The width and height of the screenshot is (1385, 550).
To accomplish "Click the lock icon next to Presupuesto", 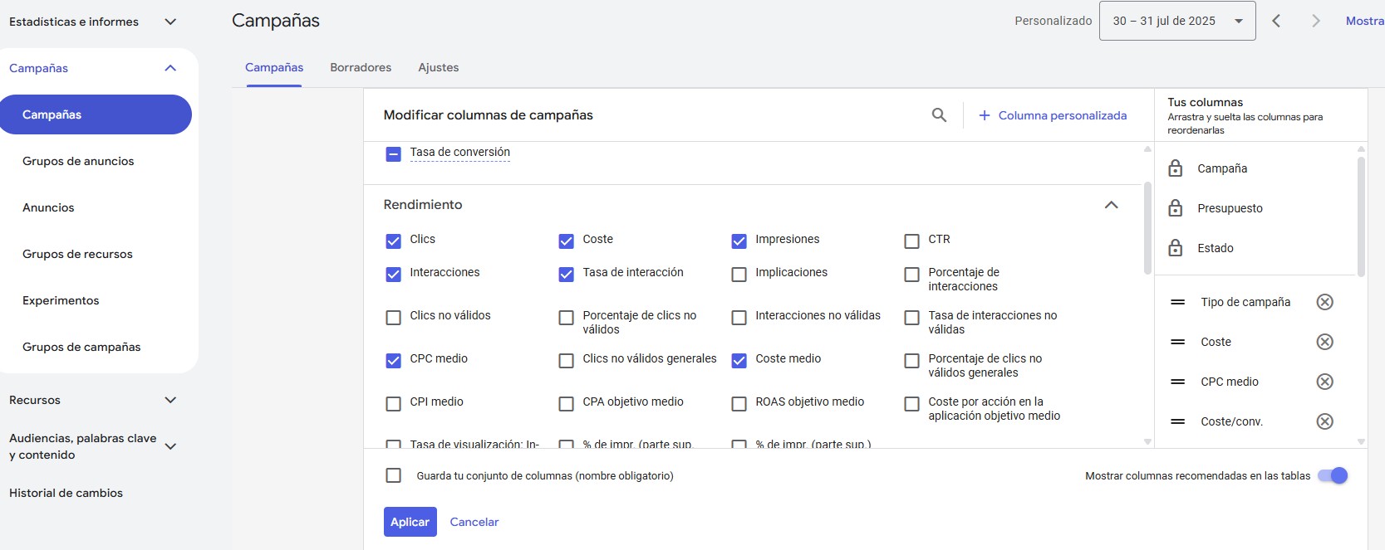I will (x=1175, y=208).
